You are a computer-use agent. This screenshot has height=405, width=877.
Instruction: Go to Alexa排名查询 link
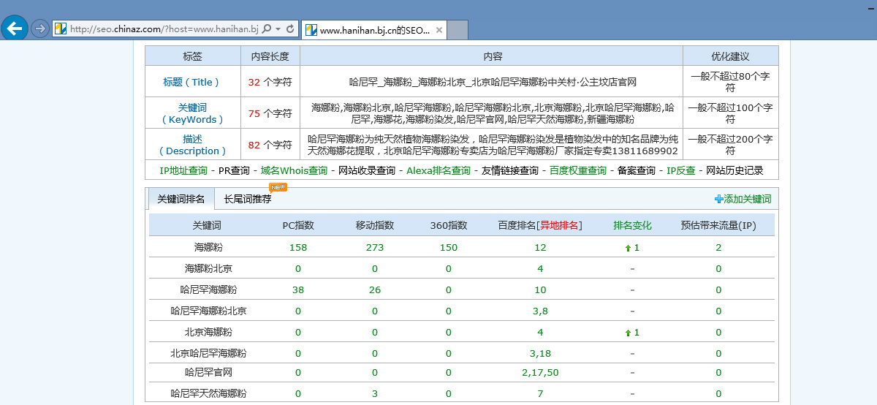click(x=438, y=170)
